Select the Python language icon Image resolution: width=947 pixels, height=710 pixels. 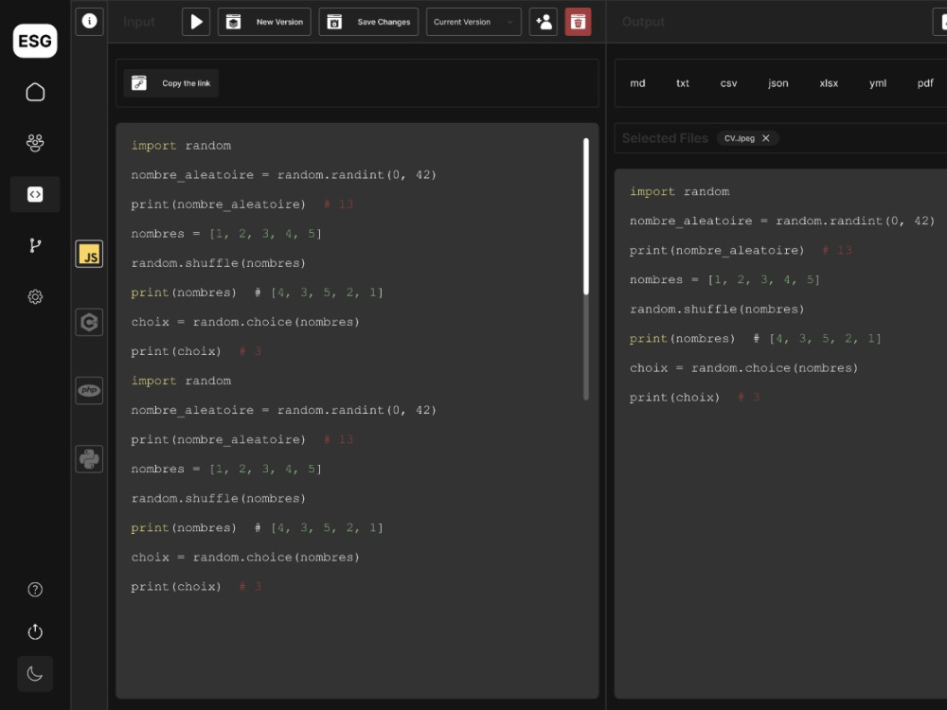[x=89, y=459]
